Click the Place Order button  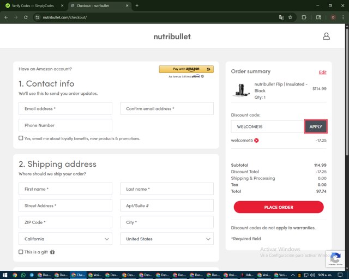click(x=279, y=207)
